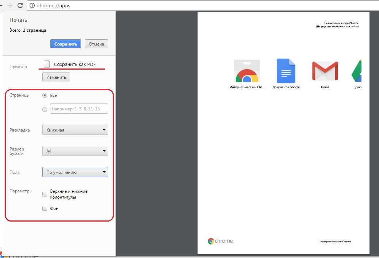Image resolution: width=379 pixels, height=258 pixels.
Task: Click Интернет-магазин Chrome text at preview footer
Action: (x=336, y=241)
